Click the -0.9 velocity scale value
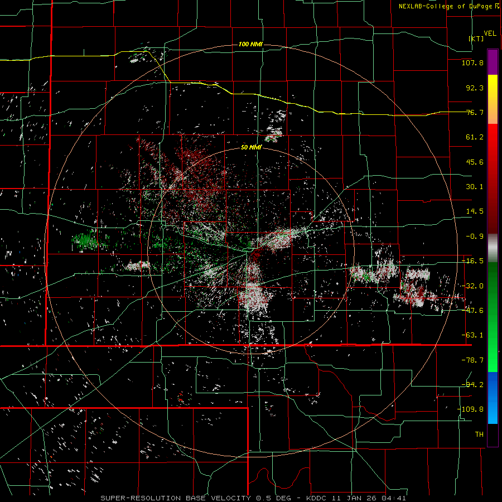 click(x=475, y=236)
